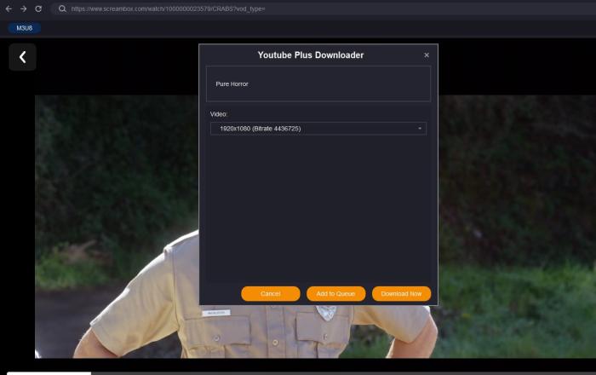Click the large back chevron on player
This screenshot has width=596, height=375.
point(22,57)
